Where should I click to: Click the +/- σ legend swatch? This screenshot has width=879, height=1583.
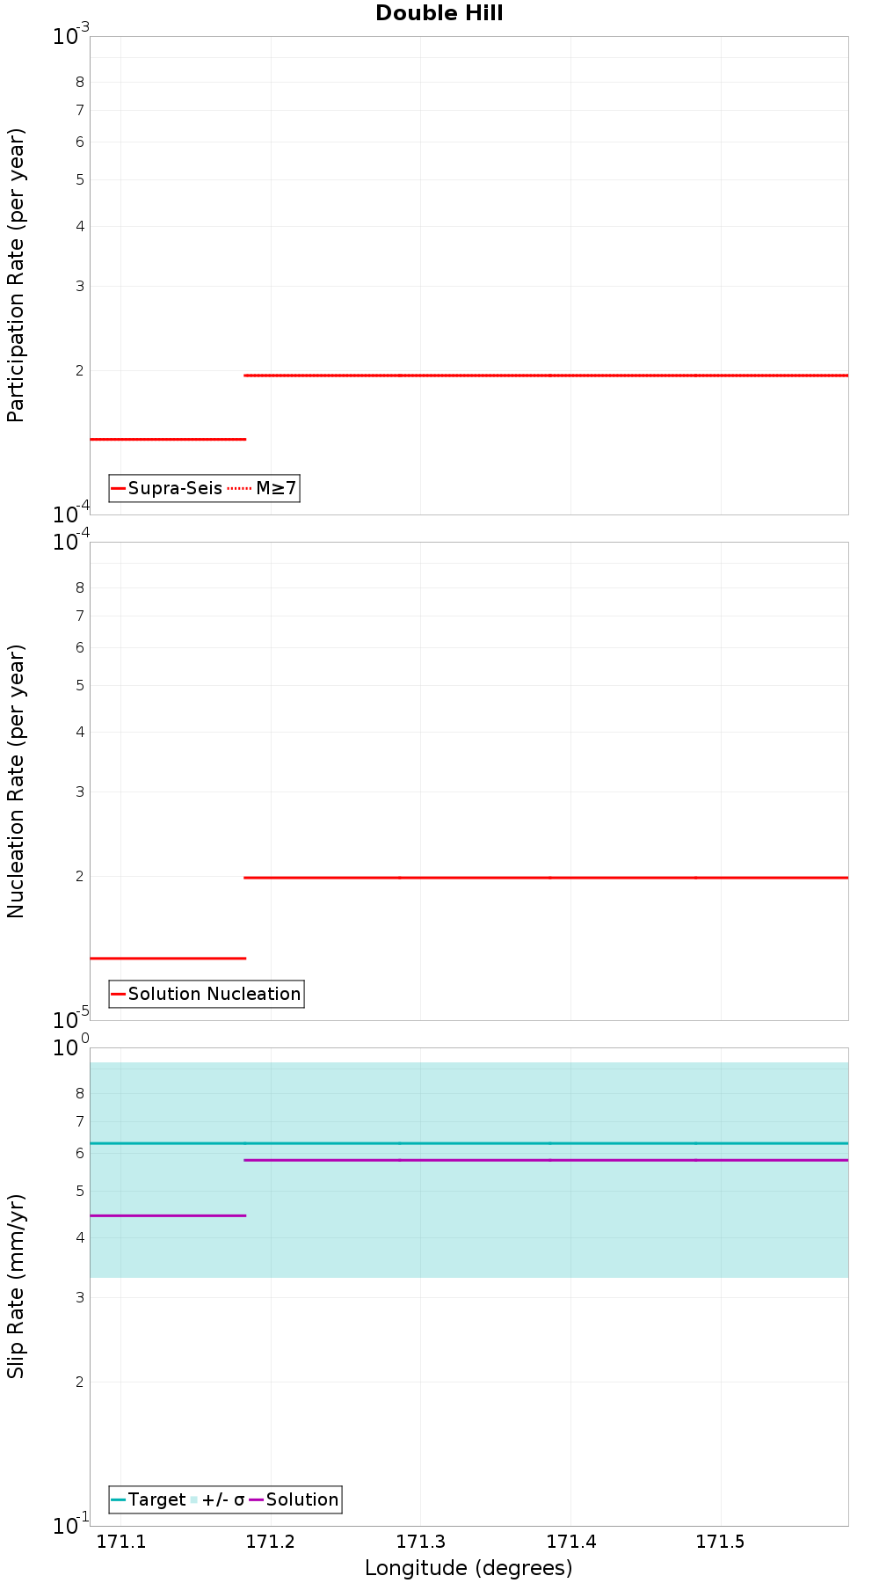click(x=194, y=1499)
